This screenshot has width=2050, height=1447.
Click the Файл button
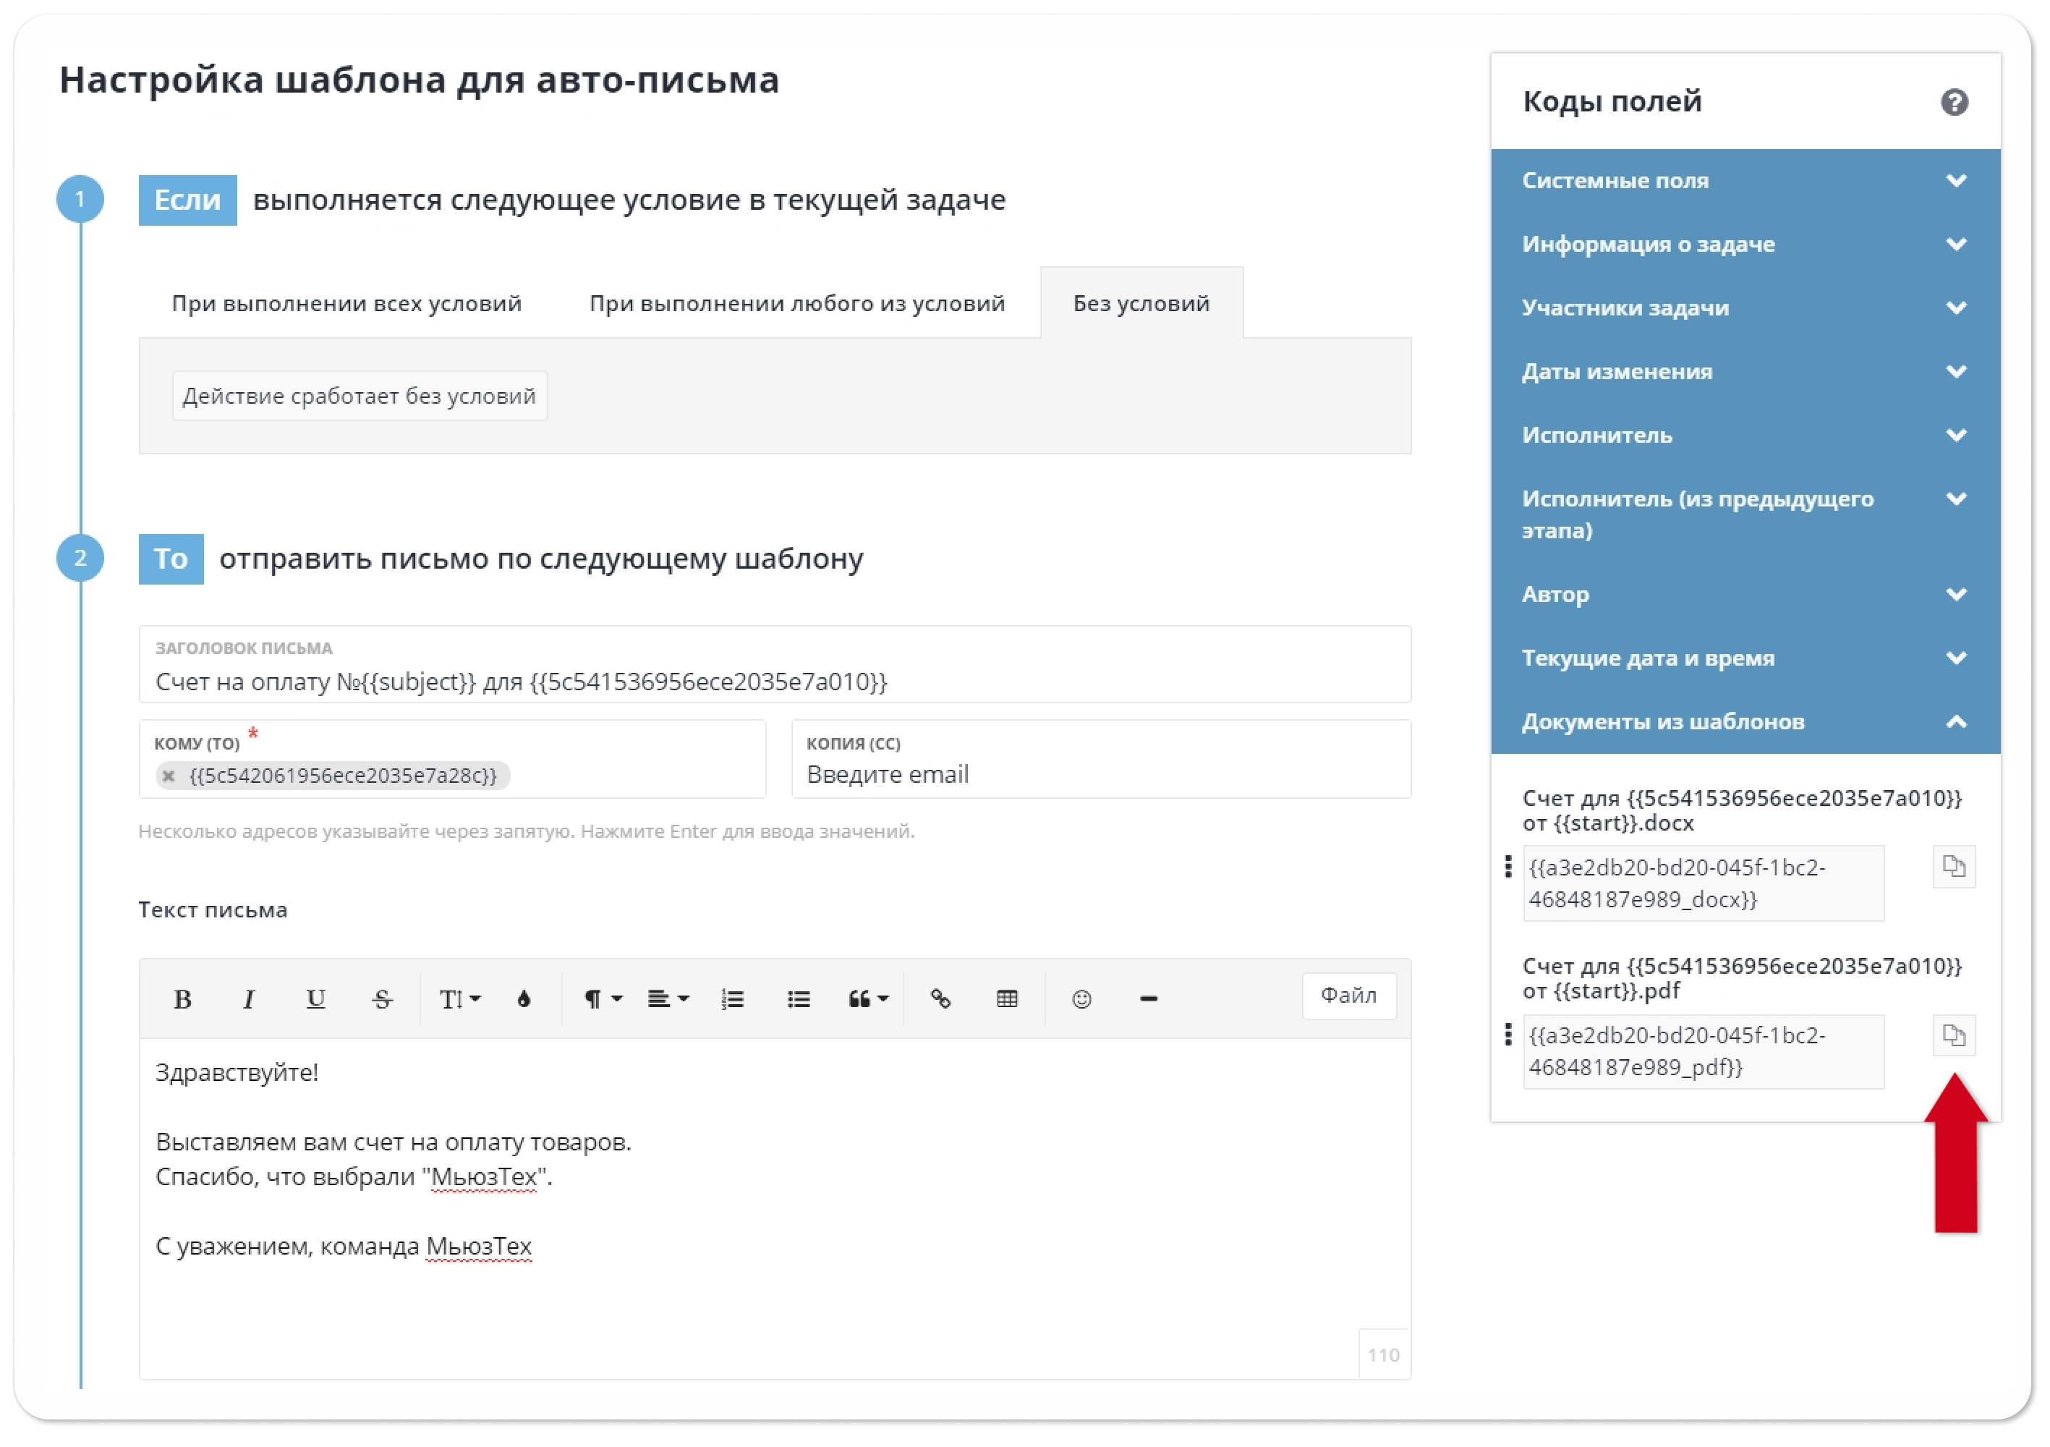pyautogui.click(x=1348, y=995)
